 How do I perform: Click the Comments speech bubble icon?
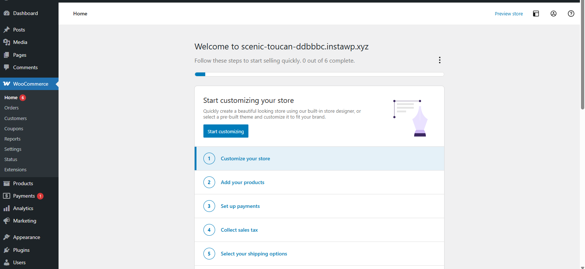(x=7, y=67)
